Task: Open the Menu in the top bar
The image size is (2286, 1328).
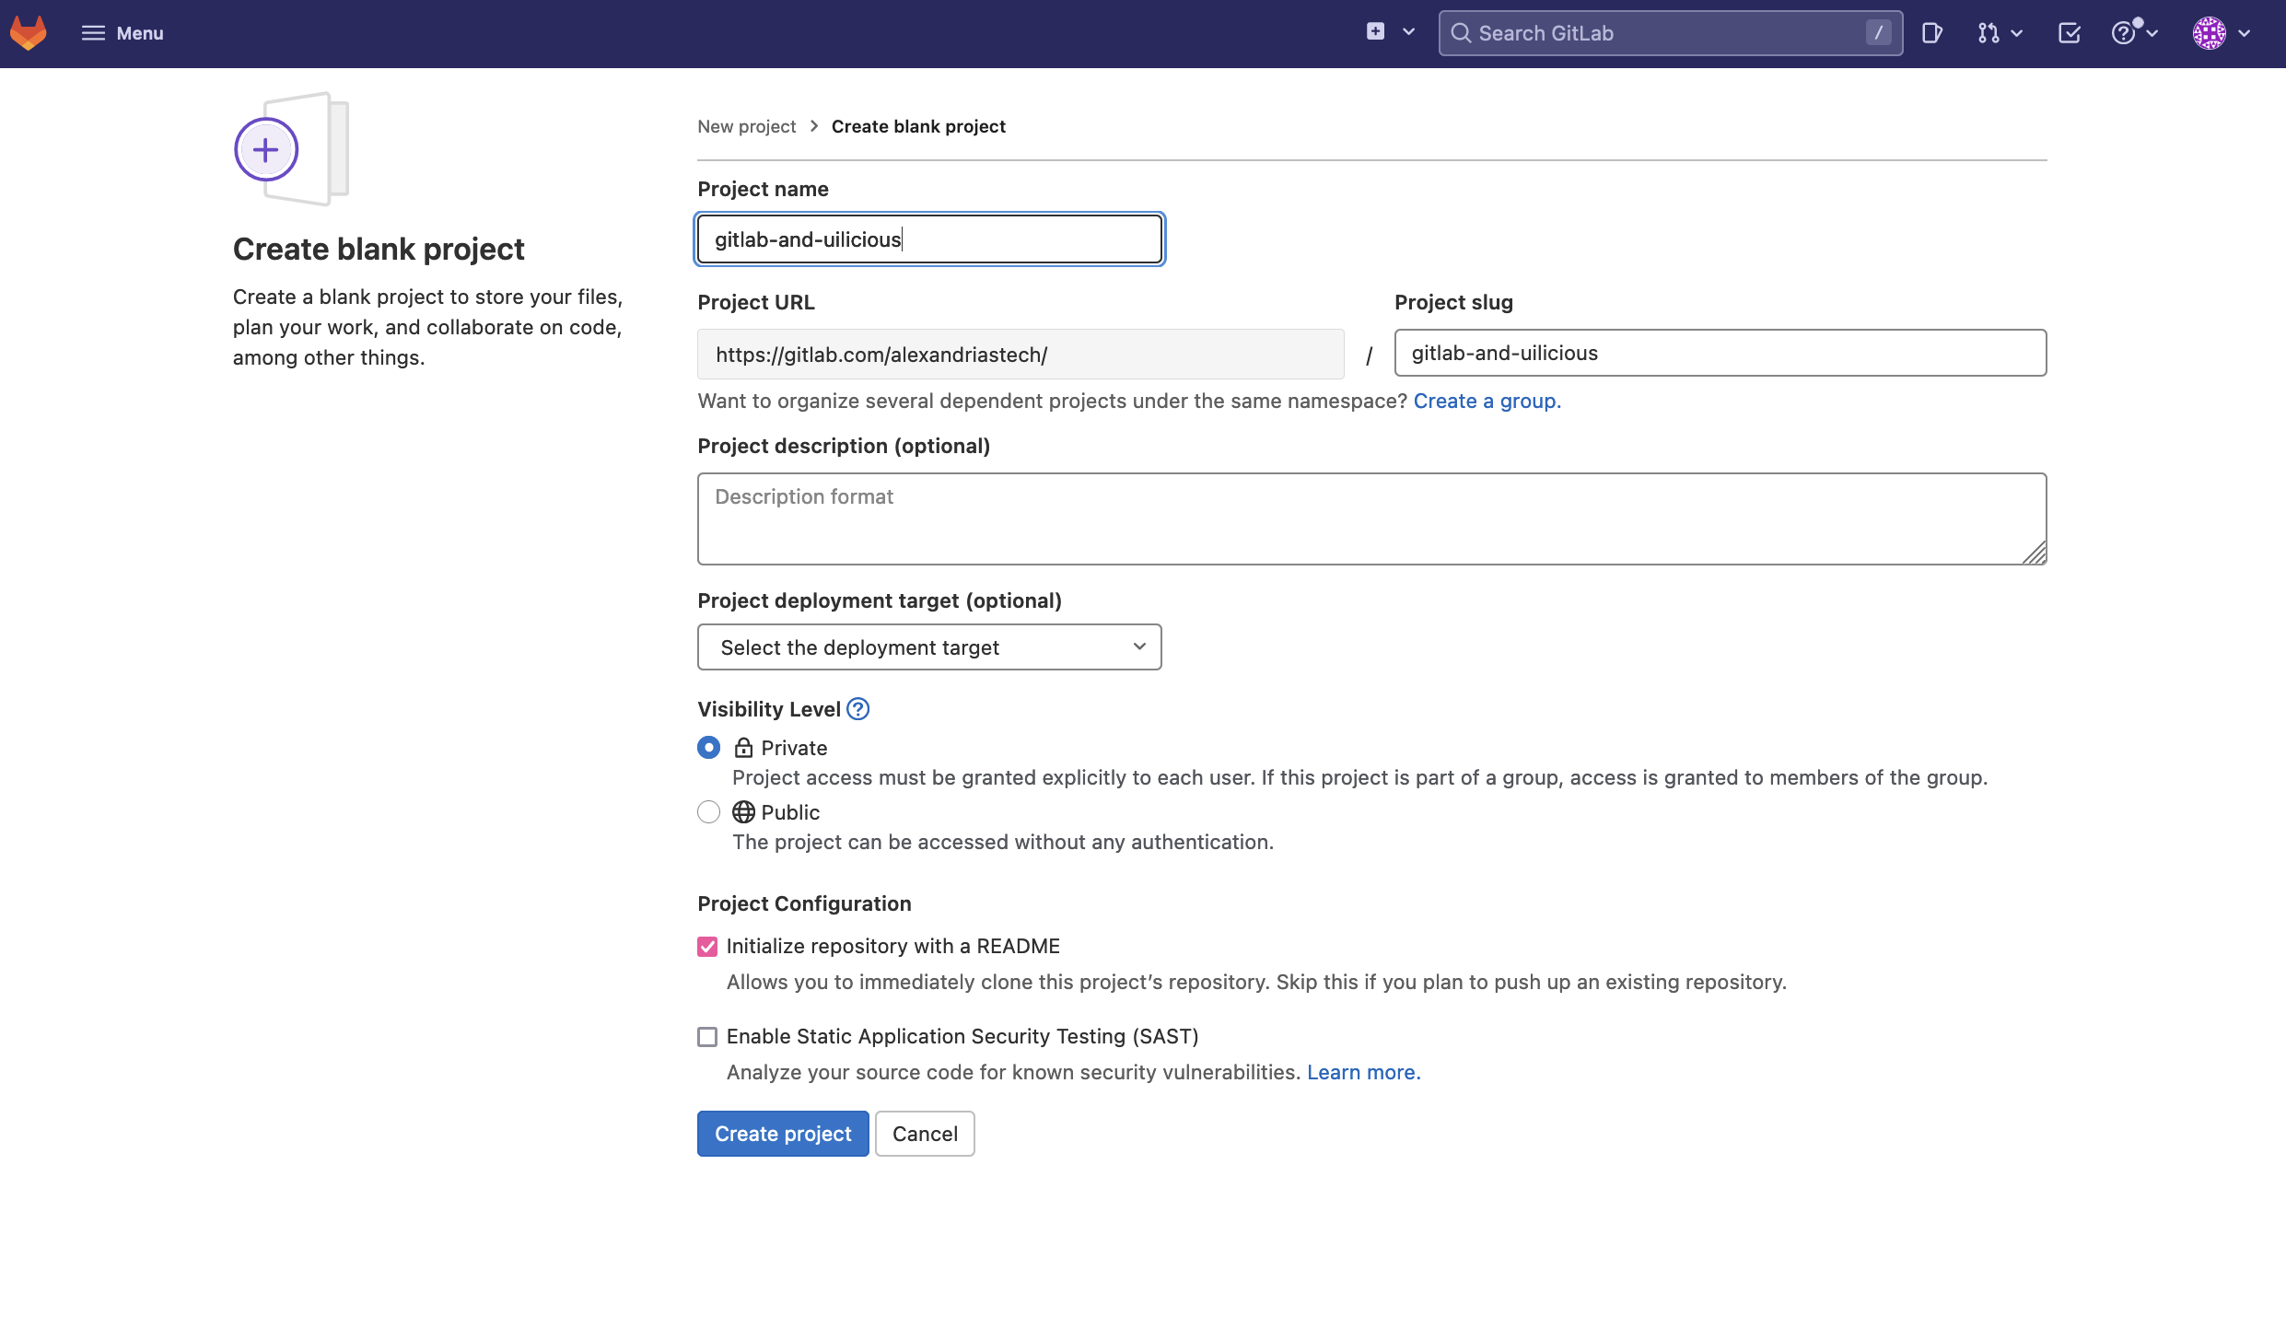Action: tap(122, 32)
